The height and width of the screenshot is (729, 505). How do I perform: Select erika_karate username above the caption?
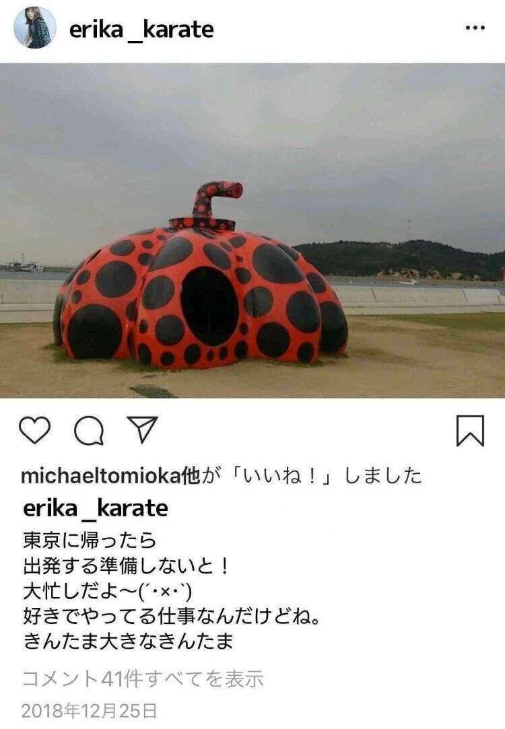(96, 508)
